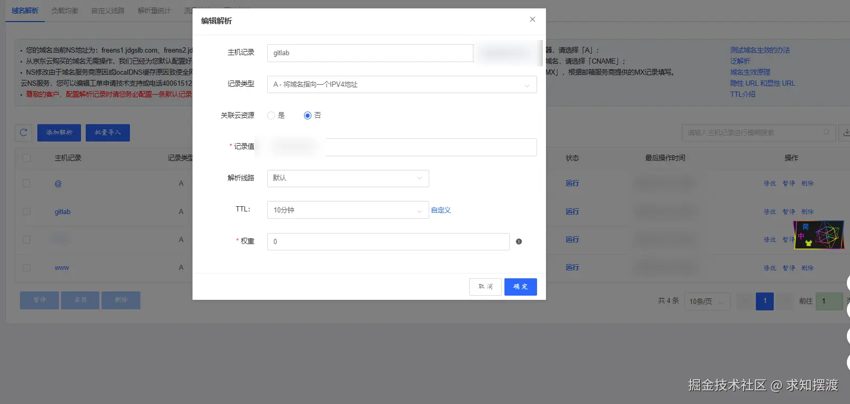Click the 删除 link for the www row
This screenshot has height=404, width=850.
click(x=807, y=268)
